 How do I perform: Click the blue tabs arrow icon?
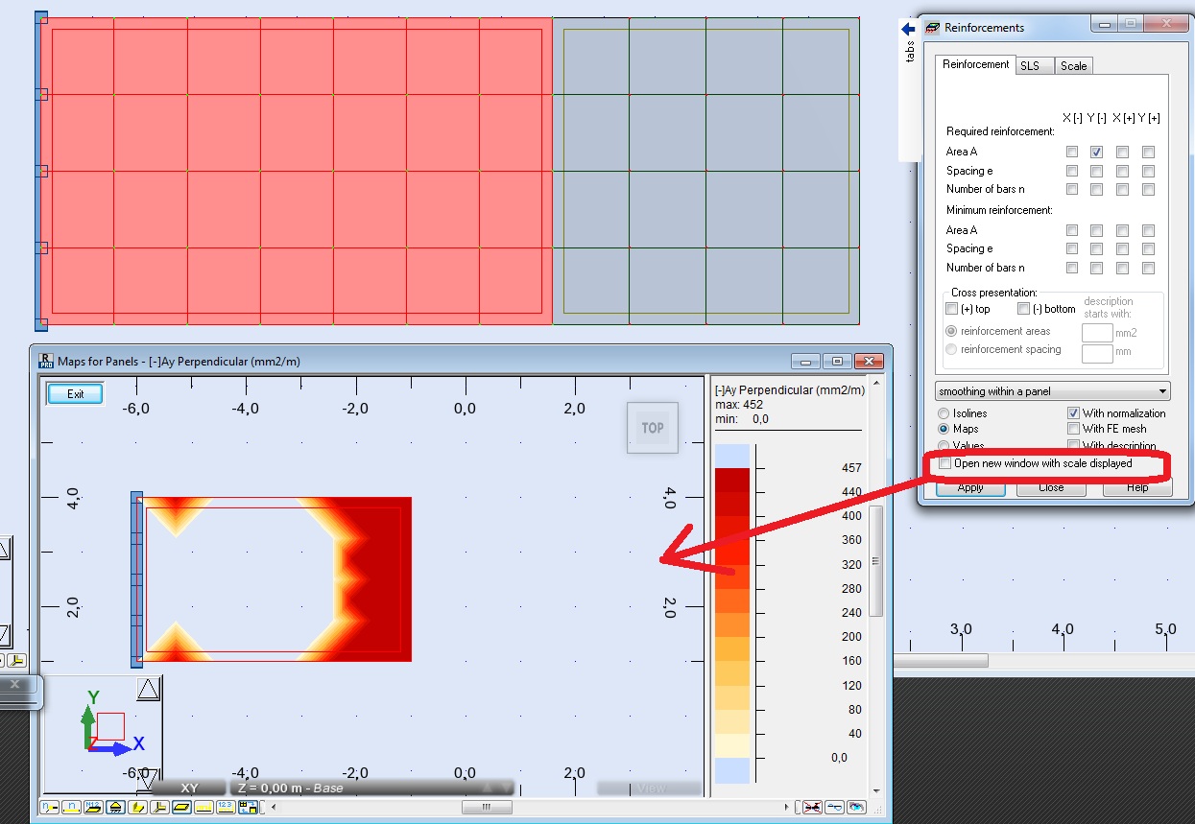(908, 30)
